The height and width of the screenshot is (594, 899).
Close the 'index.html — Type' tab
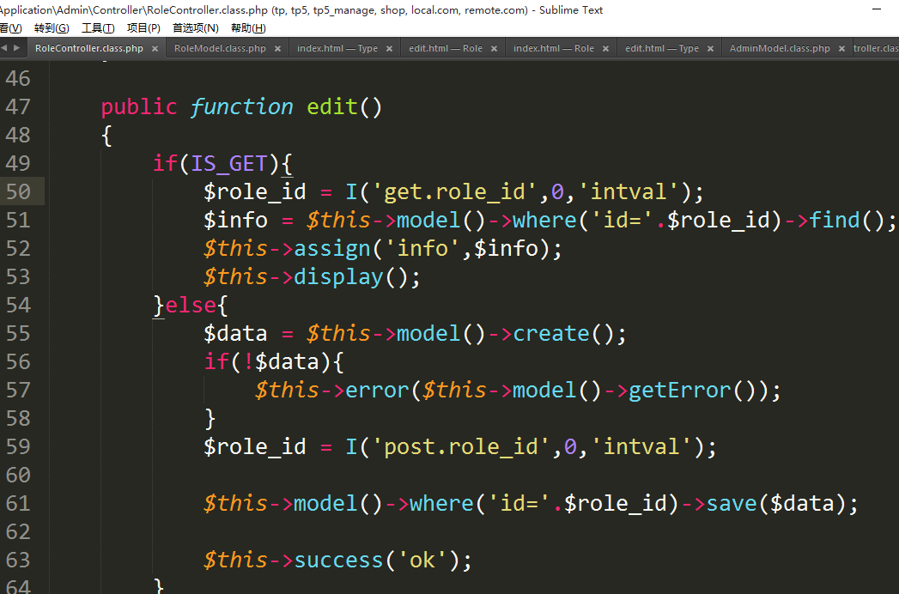point(389,49)
